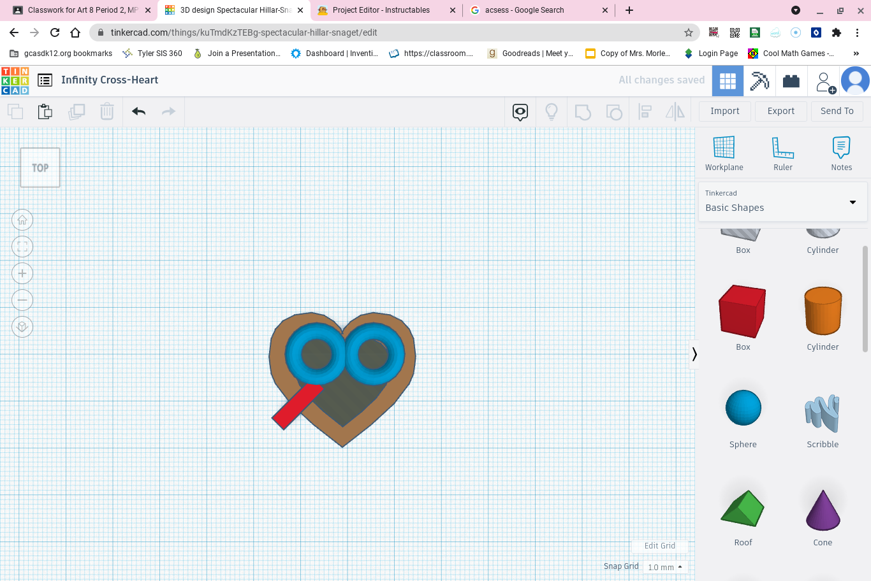871x581 pixels.
Task: Click the Infinity Cross-Heart design title
Action: [x=110, y=80]
